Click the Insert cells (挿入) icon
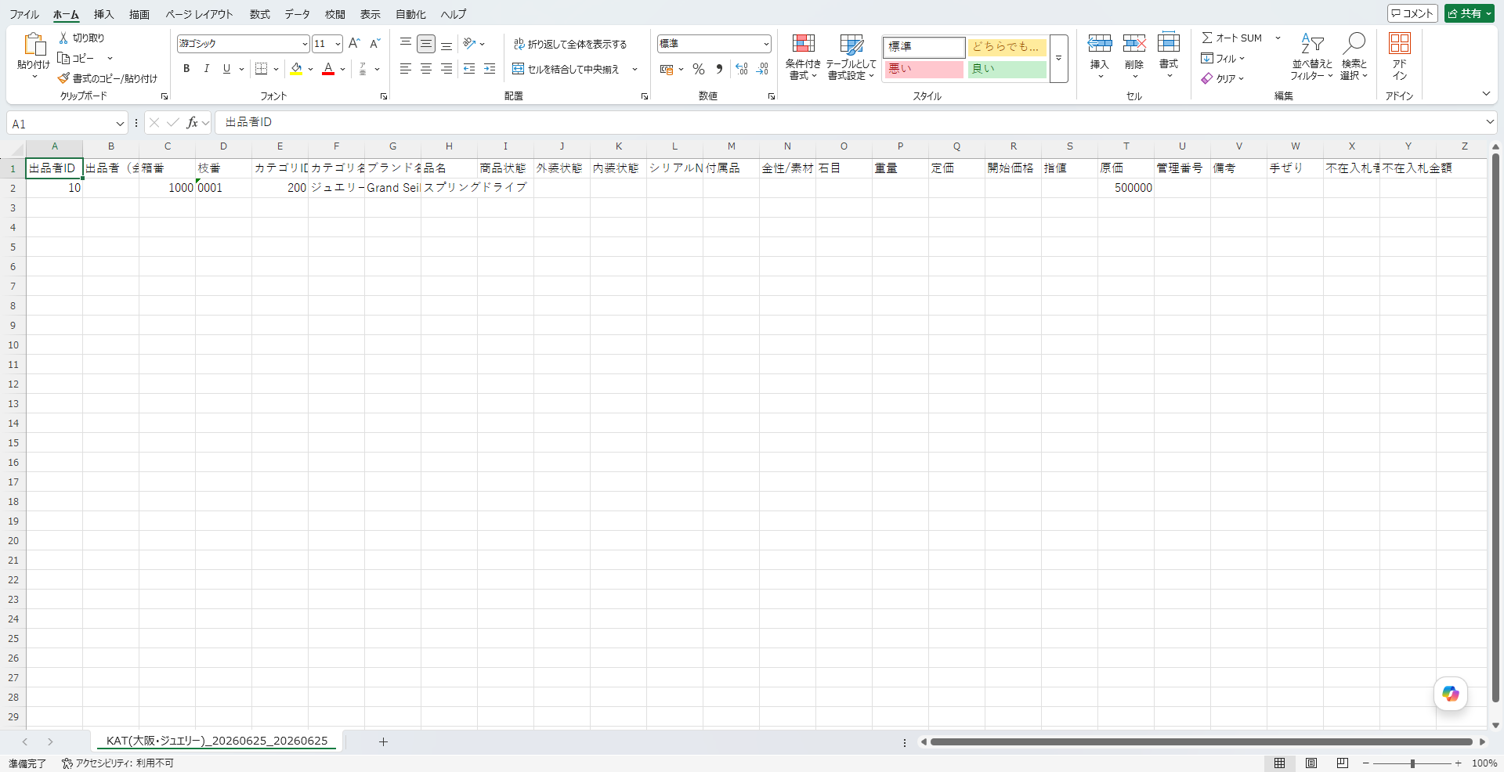 (x=1100, y=44)
